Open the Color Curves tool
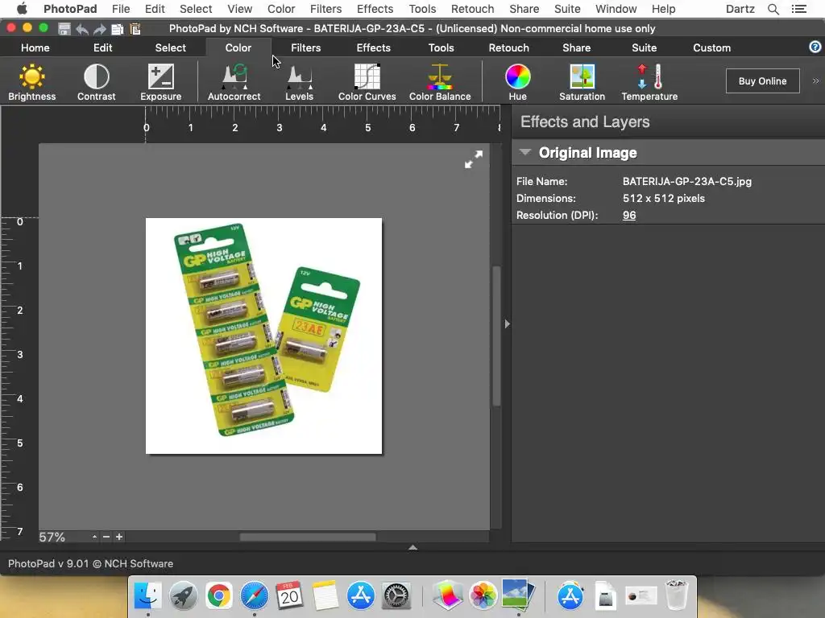 (367, 82)
